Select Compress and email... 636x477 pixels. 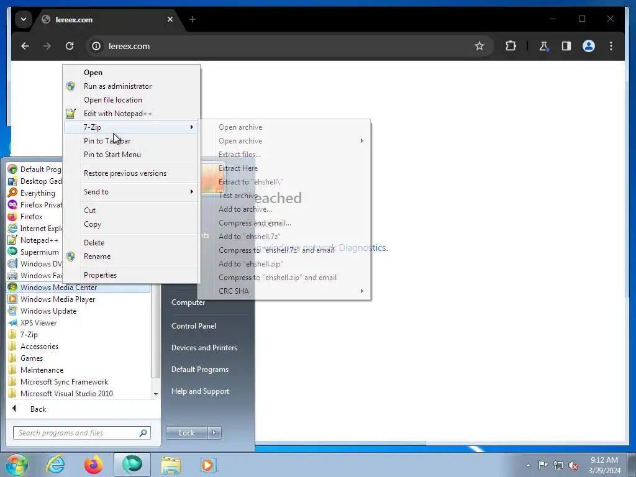click(284, 223)
